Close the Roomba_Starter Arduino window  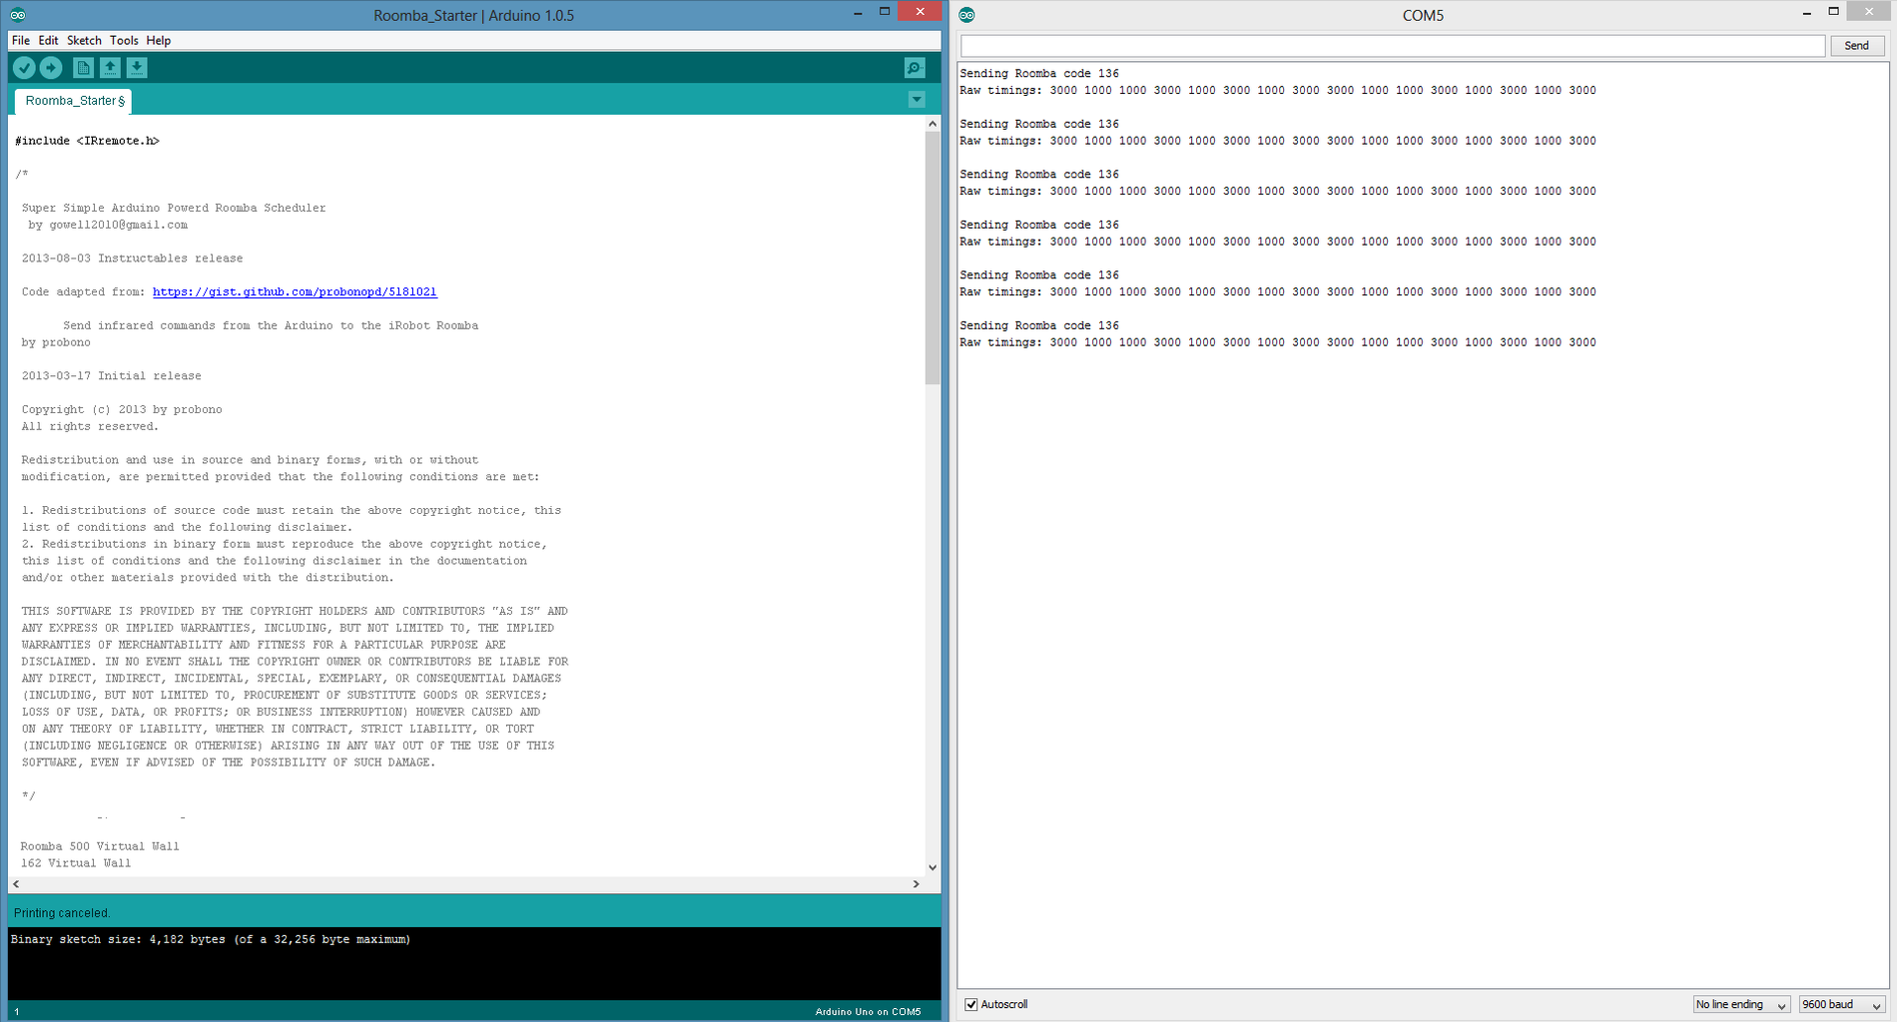click(920, 11)
